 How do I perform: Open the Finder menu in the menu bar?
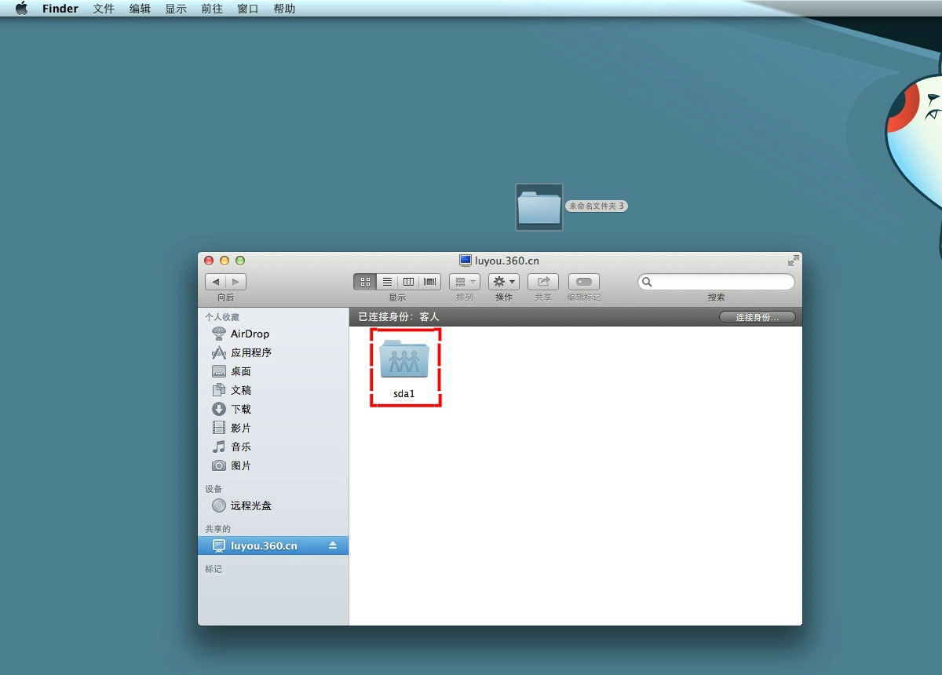tap(60, 9)
